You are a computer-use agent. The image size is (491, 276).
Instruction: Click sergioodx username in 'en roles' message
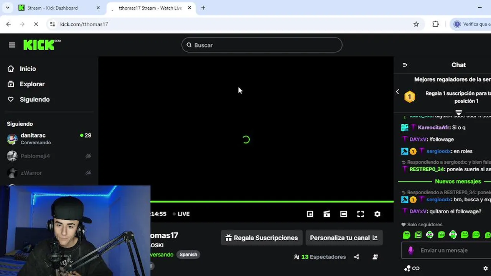point(438,151)
